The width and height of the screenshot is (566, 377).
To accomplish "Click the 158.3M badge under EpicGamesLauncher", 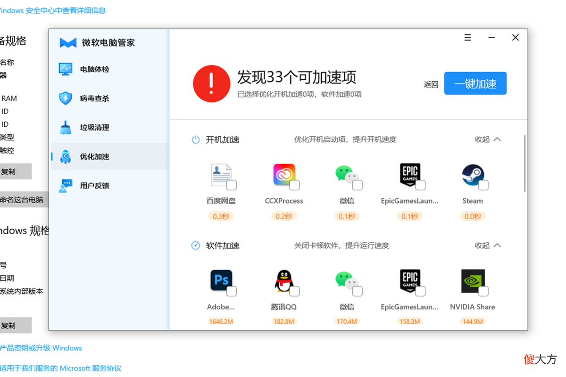I will pyautogui.click(x=410, y=321).
